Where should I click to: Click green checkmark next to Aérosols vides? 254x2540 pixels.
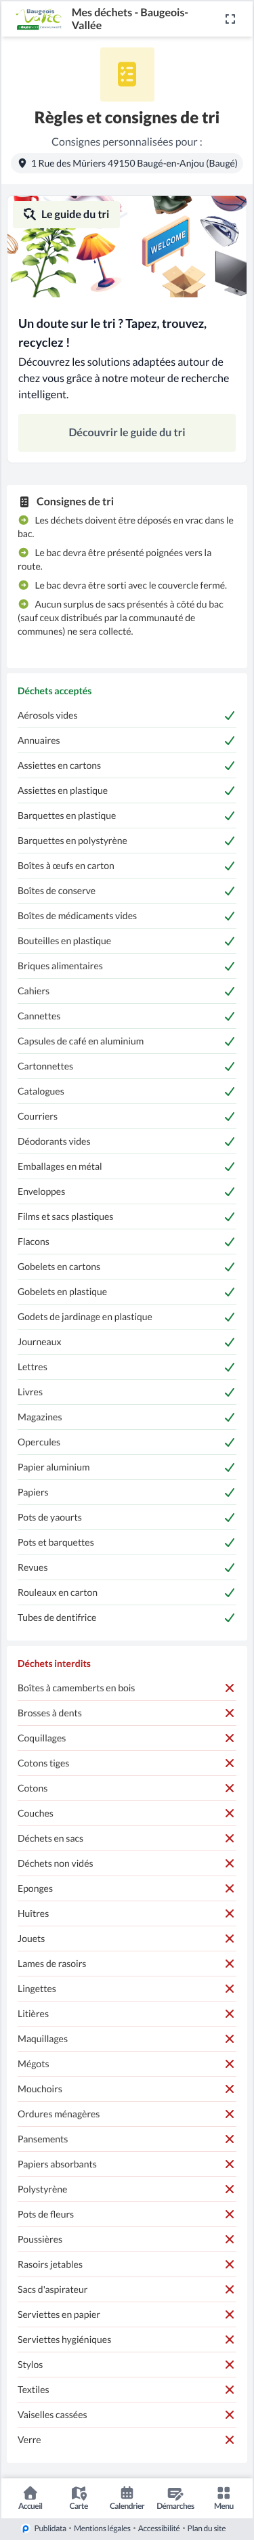coord(230,715)
